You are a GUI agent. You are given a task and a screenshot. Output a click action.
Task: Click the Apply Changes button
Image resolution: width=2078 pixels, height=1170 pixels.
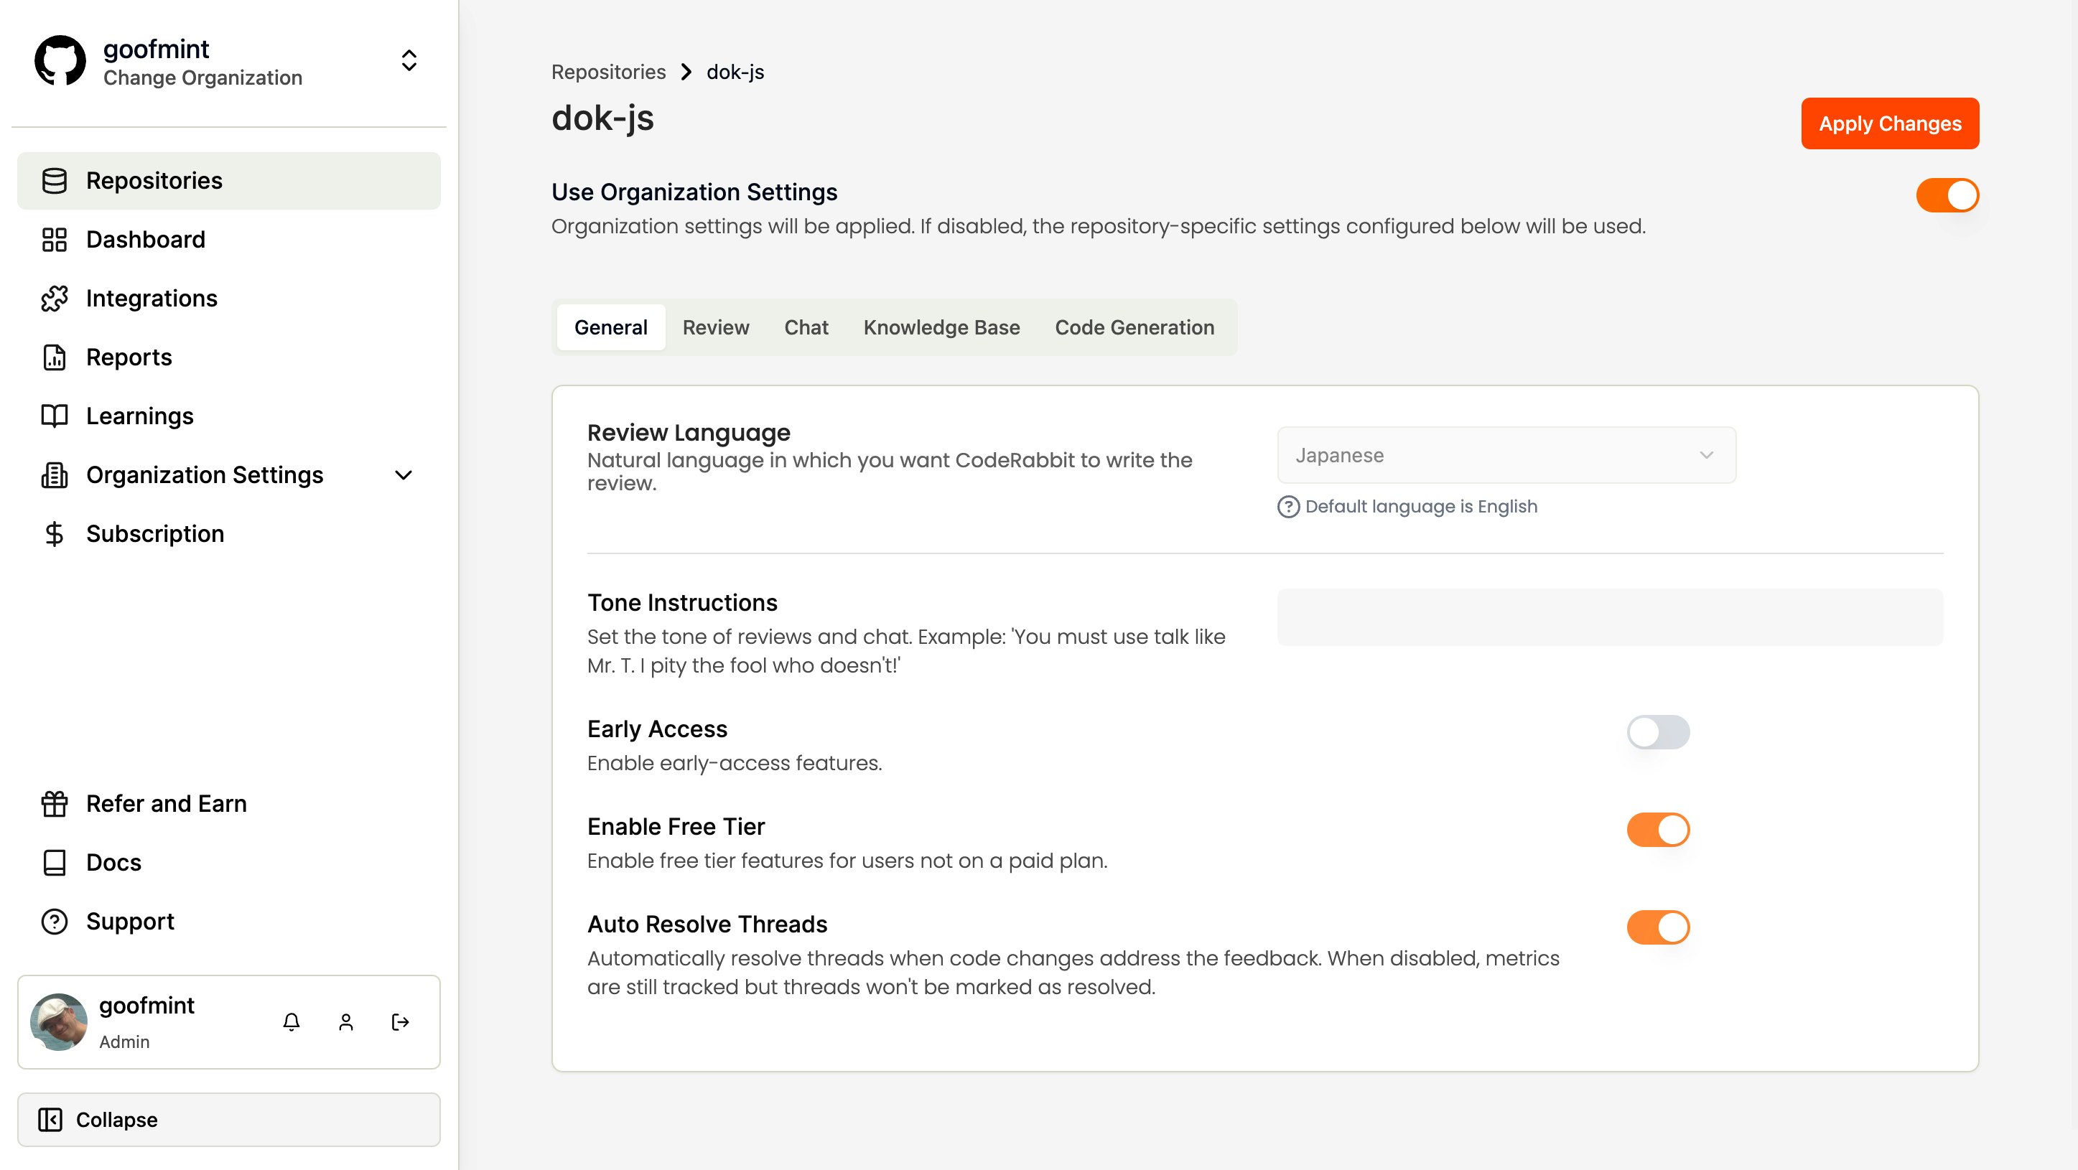(1890, 123)
